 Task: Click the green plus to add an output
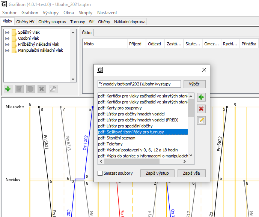[202, 97]
